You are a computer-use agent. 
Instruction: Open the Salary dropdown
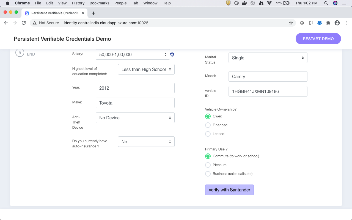click(x=133, y=54)
